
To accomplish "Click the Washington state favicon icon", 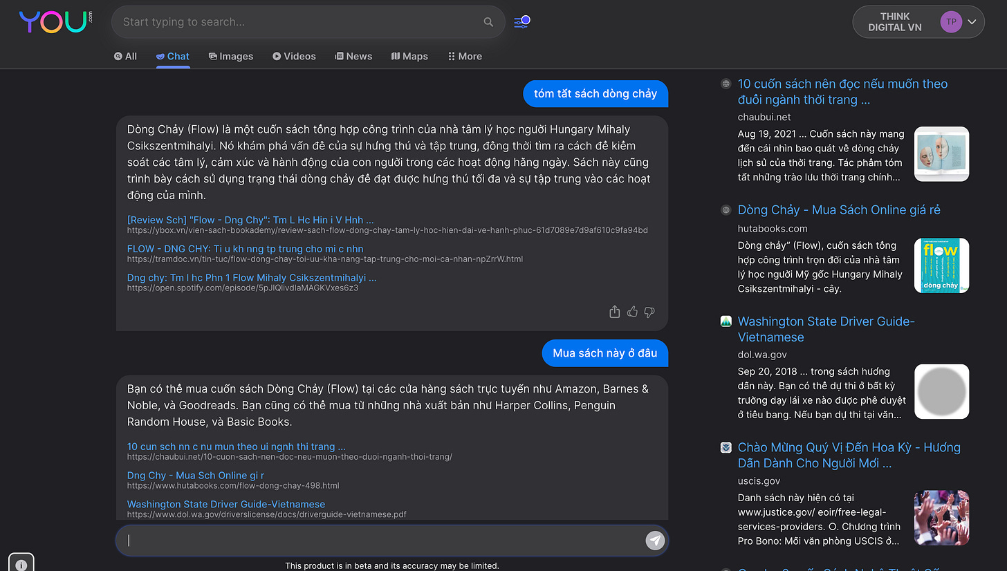I will pyautogui.click(x=726, y=321).
